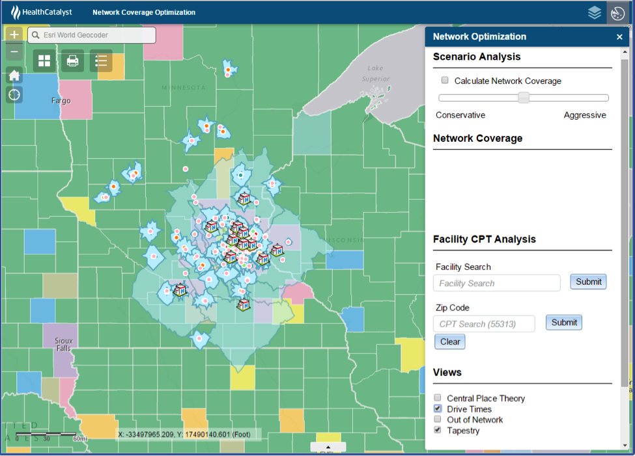Select the Print map icon
635x456 pixels.
[72, 60]
